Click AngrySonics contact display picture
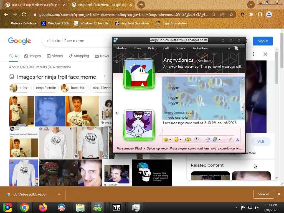This screenshot has height=213, width=284. tap(139, 73)
